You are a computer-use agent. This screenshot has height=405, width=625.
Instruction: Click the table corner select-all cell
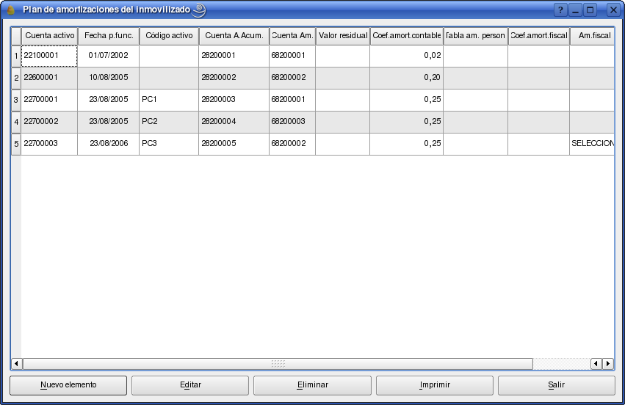(16, 36)
